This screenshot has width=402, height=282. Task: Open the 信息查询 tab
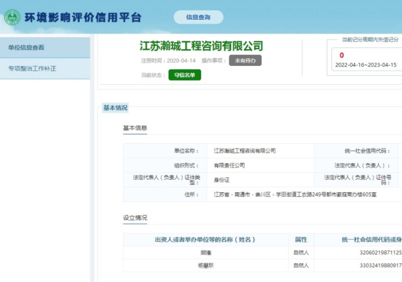tap(198, 17)
